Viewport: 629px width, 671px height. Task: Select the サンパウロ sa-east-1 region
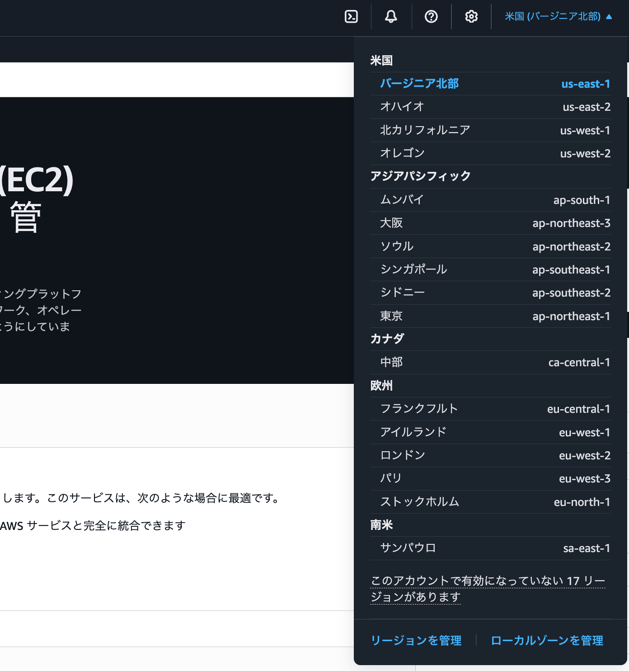(490, 548)
